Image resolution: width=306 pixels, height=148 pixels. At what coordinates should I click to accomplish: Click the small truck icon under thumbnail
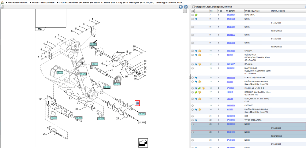(40, 29)
